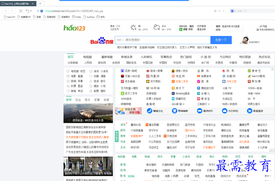Click the Baidu logo beside search box
Viewport: 275px width, 181px height.
coord(102,41)
